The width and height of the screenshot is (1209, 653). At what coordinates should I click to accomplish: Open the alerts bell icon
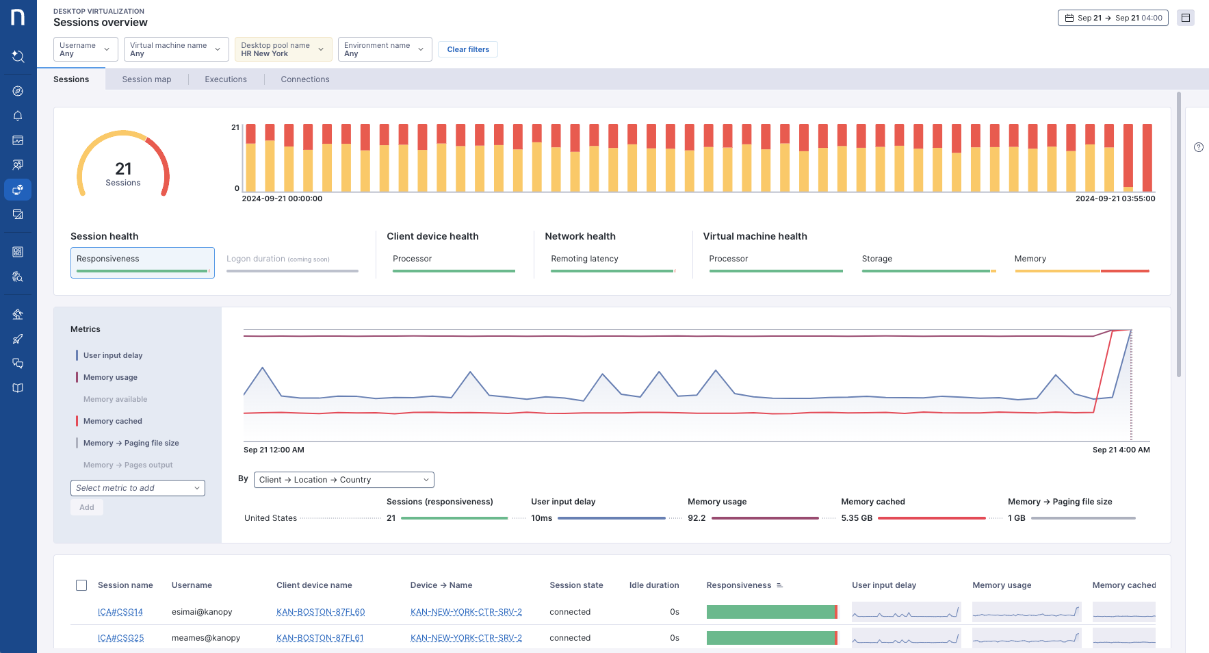click(18, 116)
